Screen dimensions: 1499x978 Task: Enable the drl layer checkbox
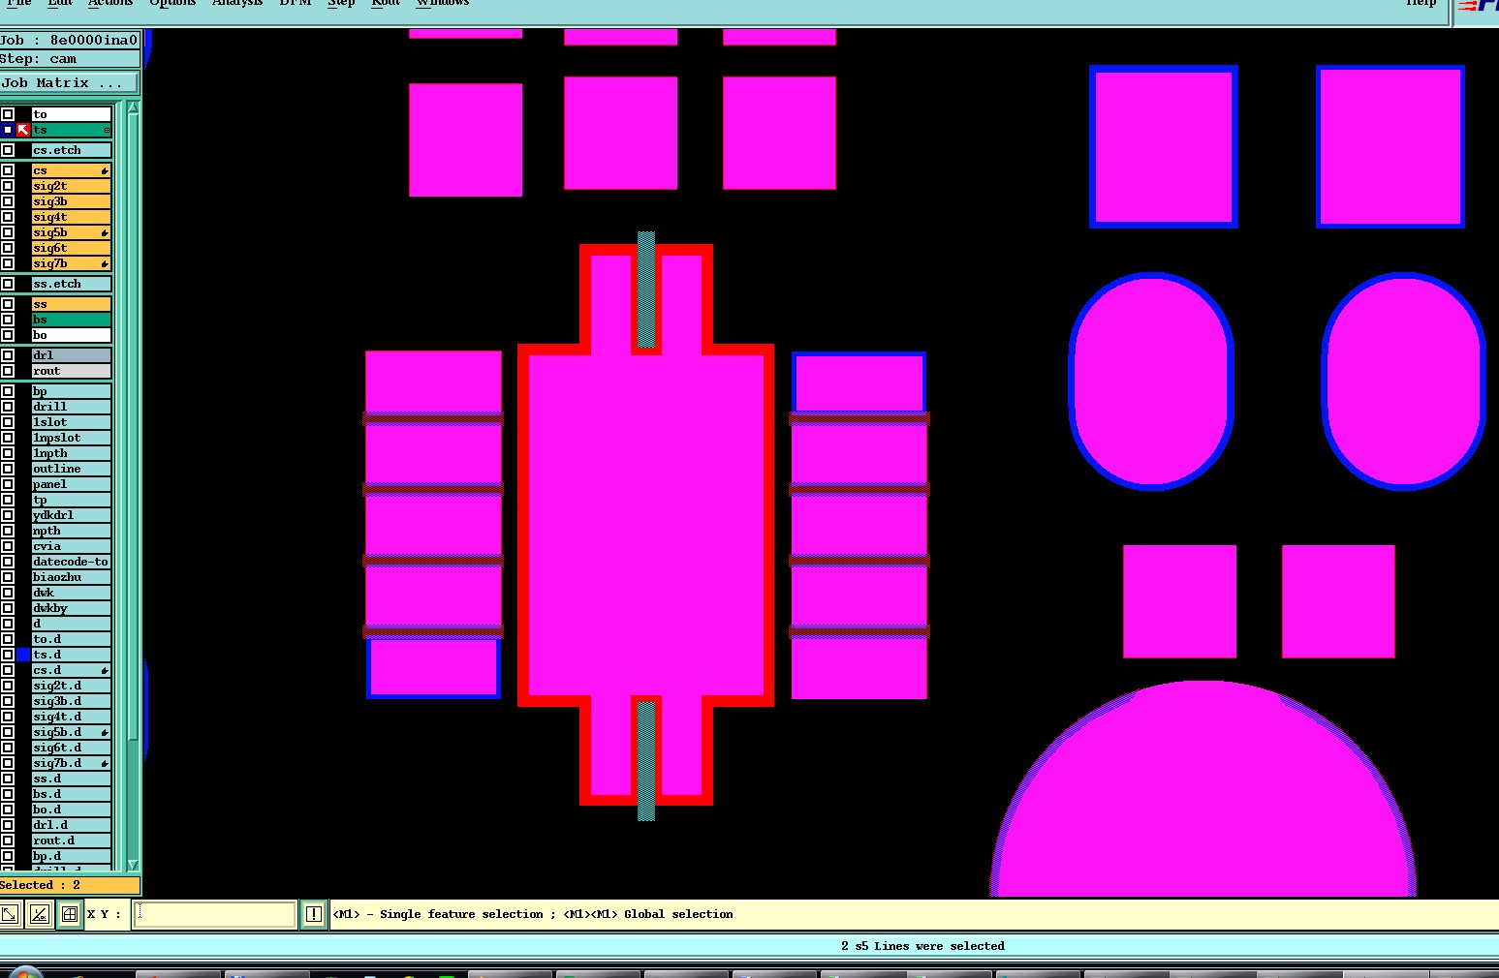(x=8, y=355)
